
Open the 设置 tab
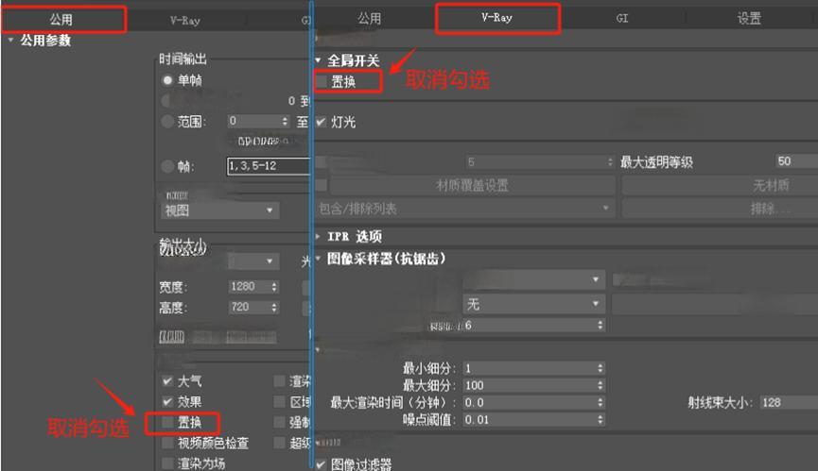pos(748,18)
